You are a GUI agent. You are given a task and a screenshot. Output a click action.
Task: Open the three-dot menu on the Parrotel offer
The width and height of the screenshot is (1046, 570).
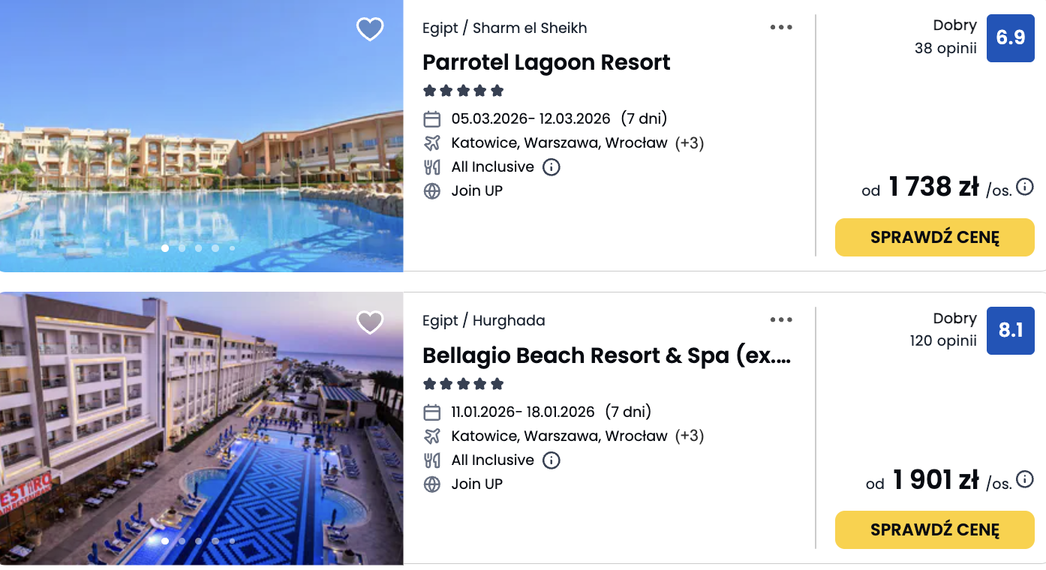(x=781, y=26)
